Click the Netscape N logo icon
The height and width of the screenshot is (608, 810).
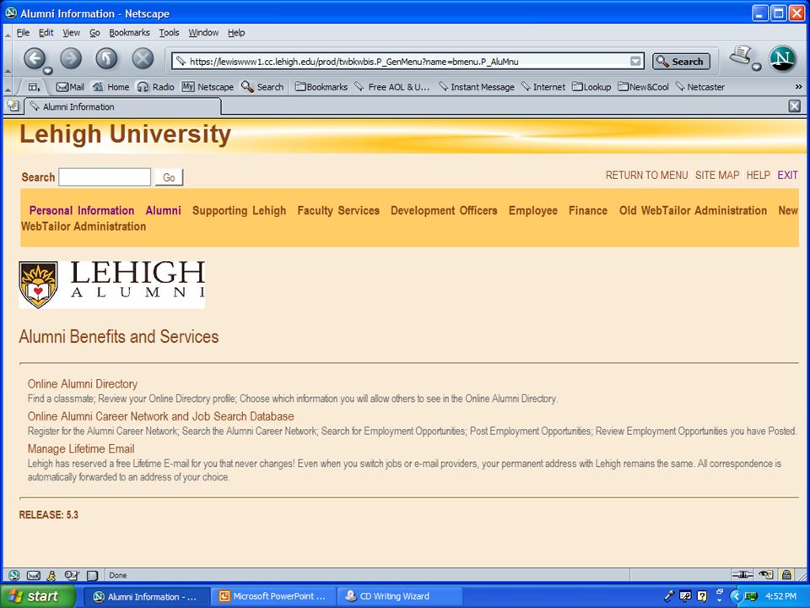782,59
